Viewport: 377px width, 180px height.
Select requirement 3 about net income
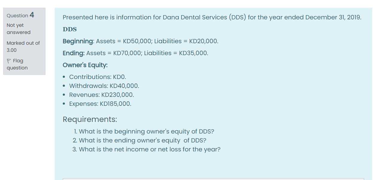[149, 149]
